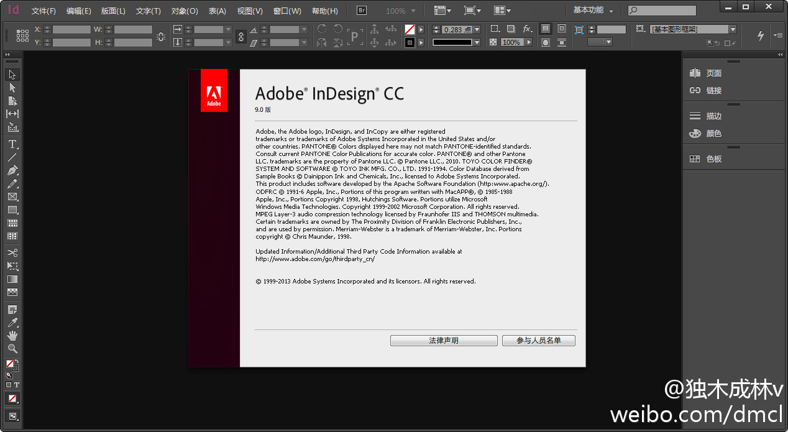Toggle wrap around bounding box option
The width and height of the screenshot is (788, 432).
[562, 29]
